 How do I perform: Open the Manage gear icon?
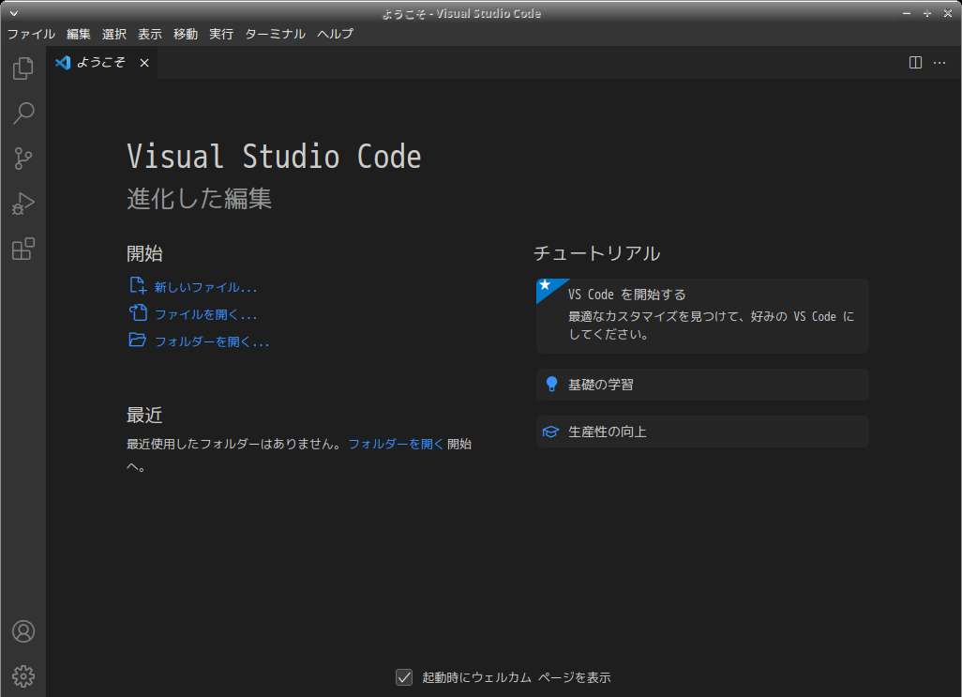[x=23, y=676]
